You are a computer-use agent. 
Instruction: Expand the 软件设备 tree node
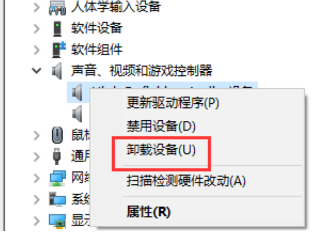(37, 29)
